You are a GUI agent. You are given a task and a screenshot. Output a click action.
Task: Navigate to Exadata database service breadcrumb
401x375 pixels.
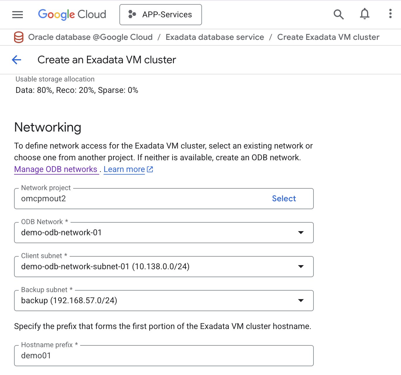pyautogui.click(x=215, y=37)
